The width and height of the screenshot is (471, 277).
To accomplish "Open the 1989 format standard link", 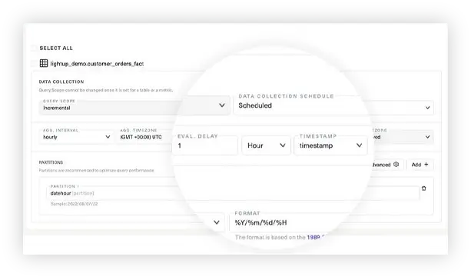I will 316,237.
